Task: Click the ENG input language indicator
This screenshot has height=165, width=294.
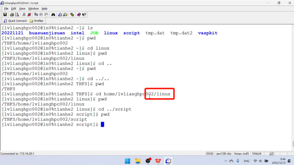Action: (x=246, y=161)
